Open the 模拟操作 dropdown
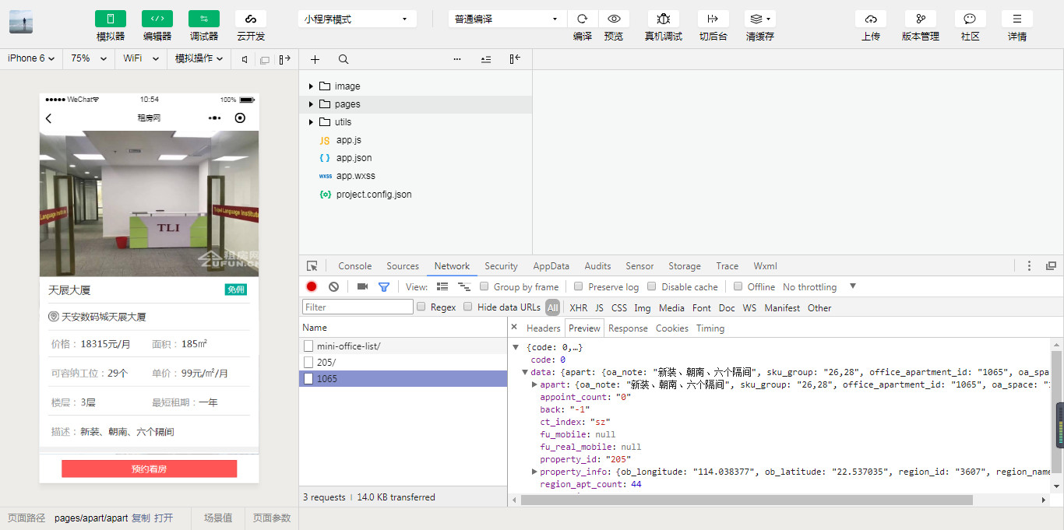Viewport: 1064px width, 530px height. tap(199, 58)
